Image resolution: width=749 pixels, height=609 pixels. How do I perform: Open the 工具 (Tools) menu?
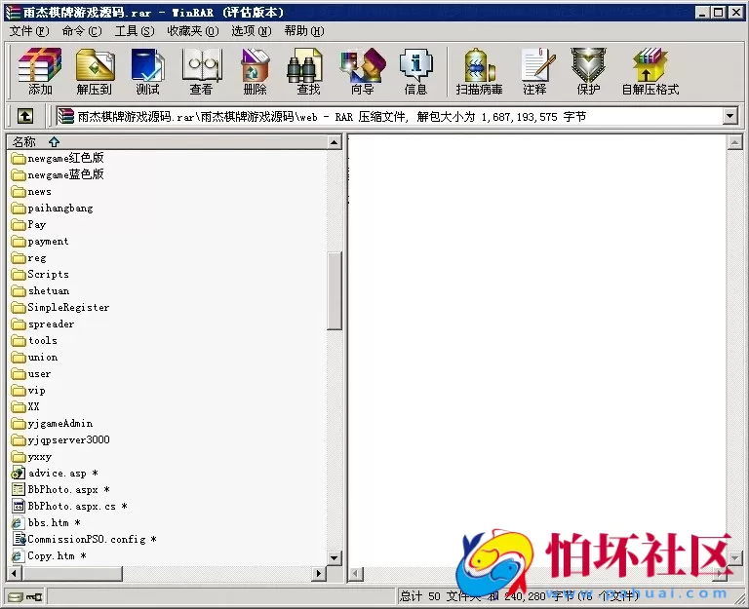coord(135,31)
